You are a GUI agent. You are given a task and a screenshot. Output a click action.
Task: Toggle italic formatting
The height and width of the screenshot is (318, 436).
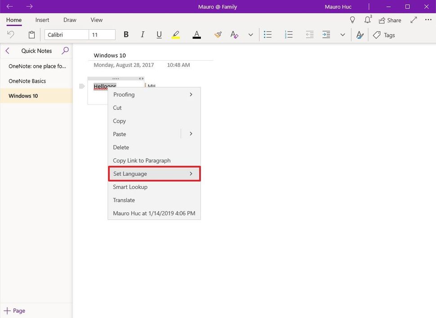(x=142, y=34)
